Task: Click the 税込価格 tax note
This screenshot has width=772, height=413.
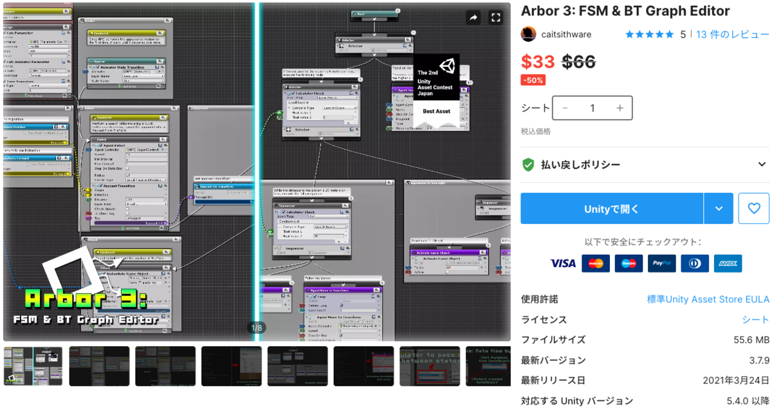Action: click(x=536, y=131)
